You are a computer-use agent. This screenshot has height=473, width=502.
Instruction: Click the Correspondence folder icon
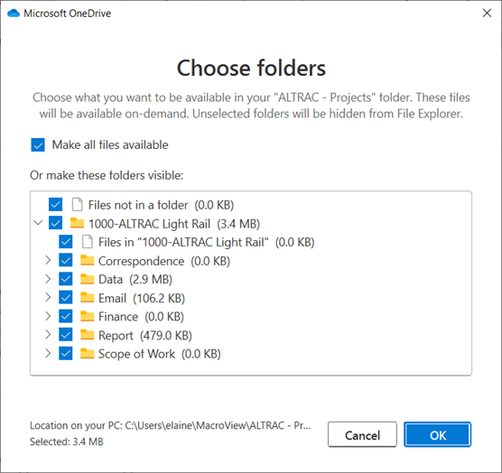point(87,261)
